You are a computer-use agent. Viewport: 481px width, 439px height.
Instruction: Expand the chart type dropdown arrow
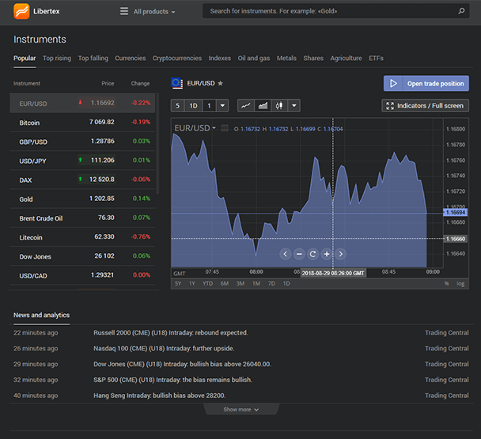click(x=294, y=106)
